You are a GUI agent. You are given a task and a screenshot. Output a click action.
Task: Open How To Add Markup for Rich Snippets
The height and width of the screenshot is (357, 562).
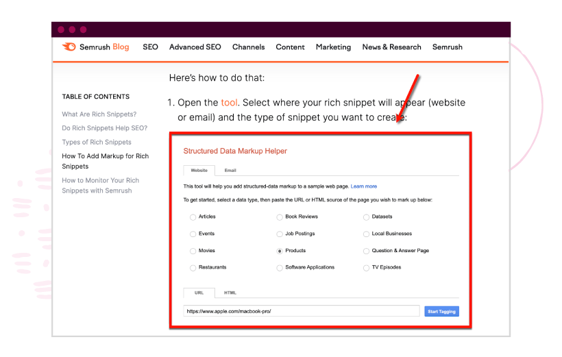105,161
